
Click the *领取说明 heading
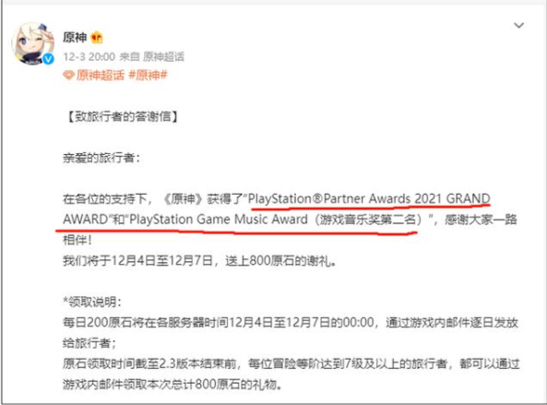pos(92,302)
